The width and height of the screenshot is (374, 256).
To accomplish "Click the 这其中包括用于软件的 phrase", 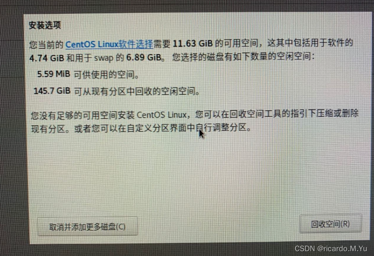I will (x=310, y=43).
